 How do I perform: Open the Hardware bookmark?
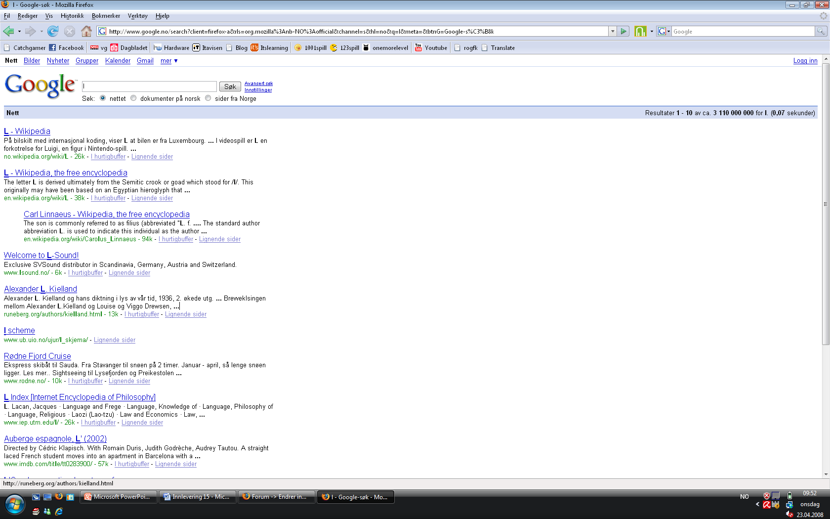171,48
